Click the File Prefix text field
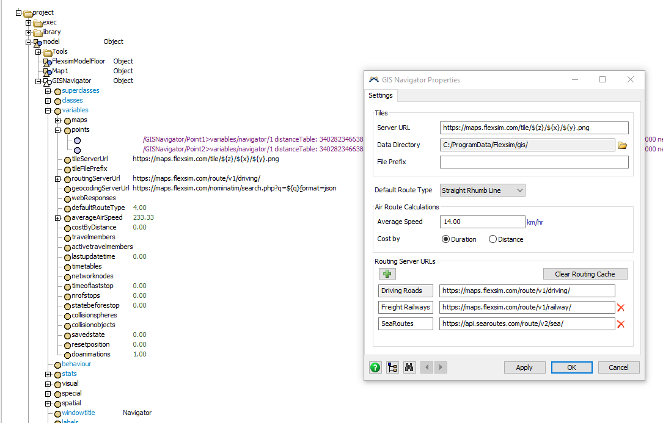663x423 pixels. tap(533, 162)
